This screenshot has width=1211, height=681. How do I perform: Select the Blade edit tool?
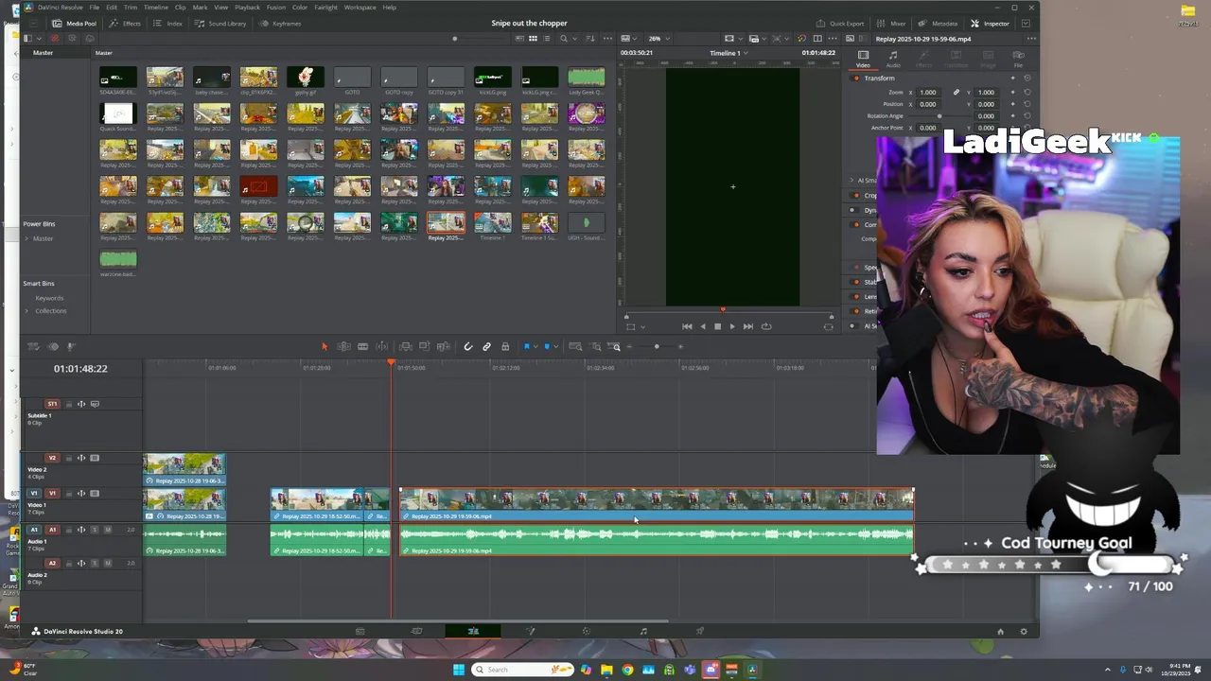362,347
